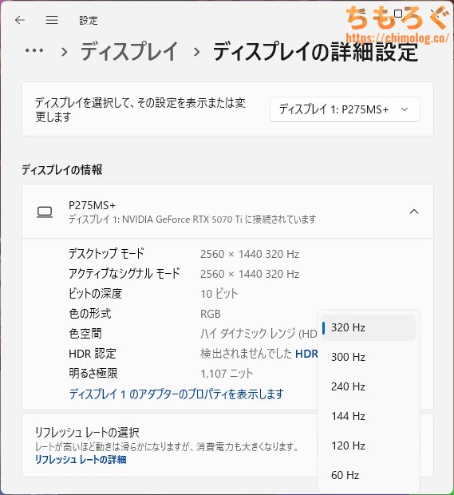This screenshot has height=495, width=454.
Task: Click the blue HDR link text
Action: [306, 354]
